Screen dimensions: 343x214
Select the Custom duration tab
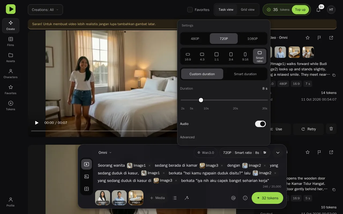coord(202,74)
